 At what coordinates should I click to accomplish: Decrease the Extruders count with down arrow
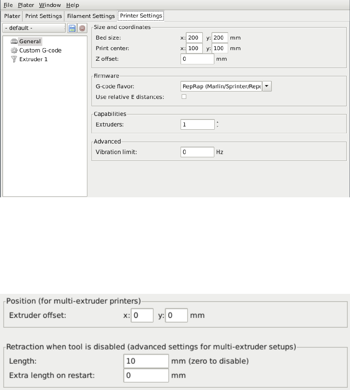click(218, 126)
